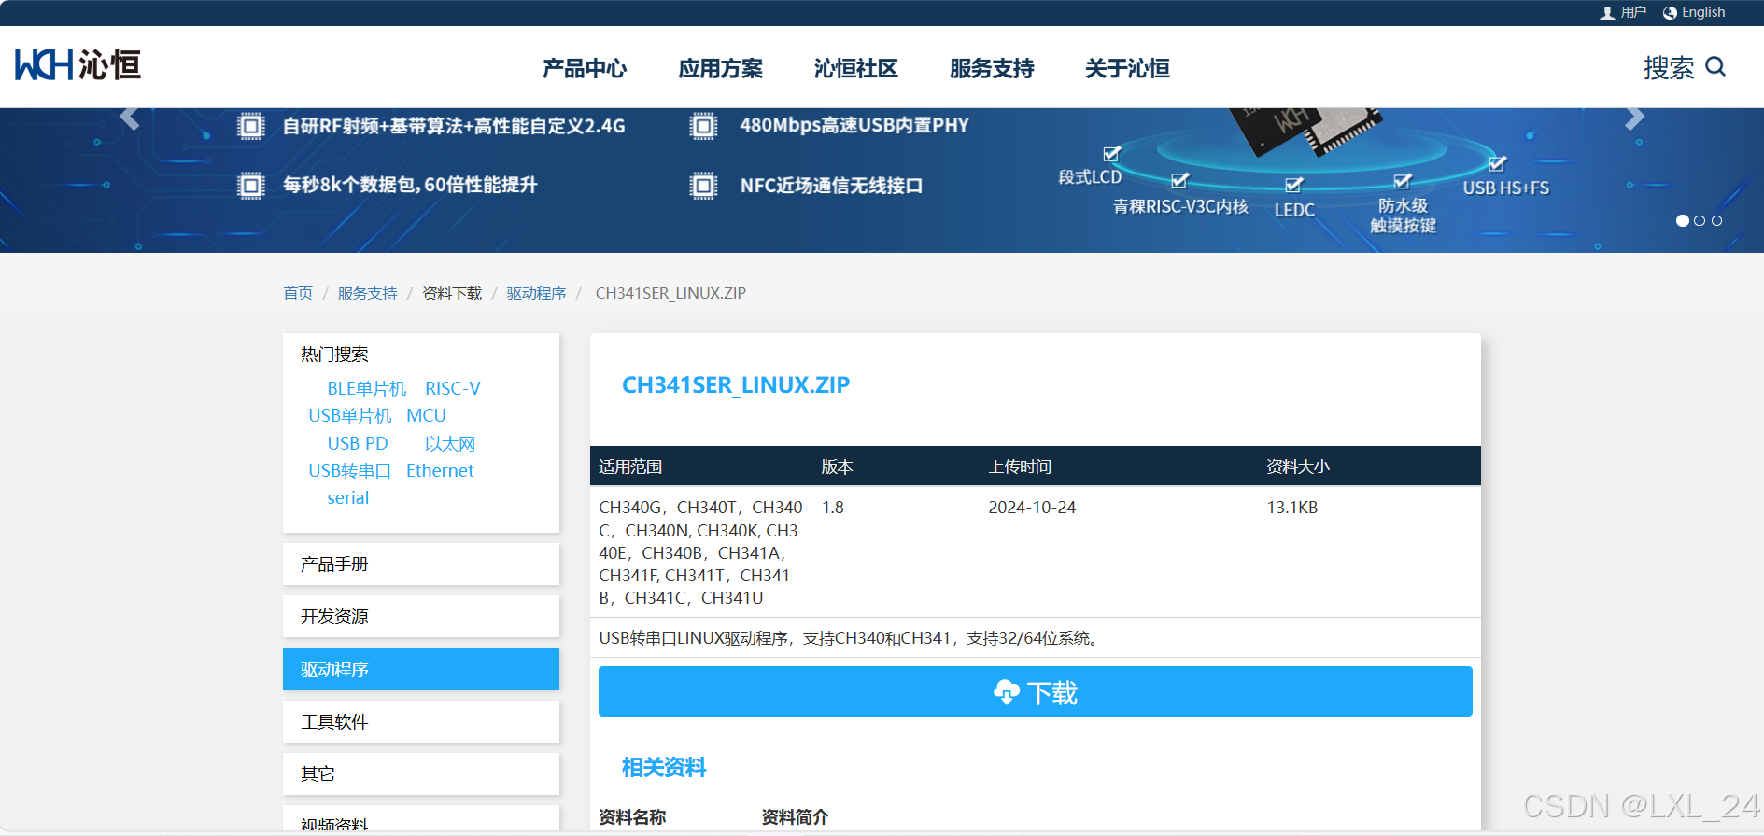The image size is (1764, 836).
Task: Click the RISC-V hot search link
Action: point(453,388)
